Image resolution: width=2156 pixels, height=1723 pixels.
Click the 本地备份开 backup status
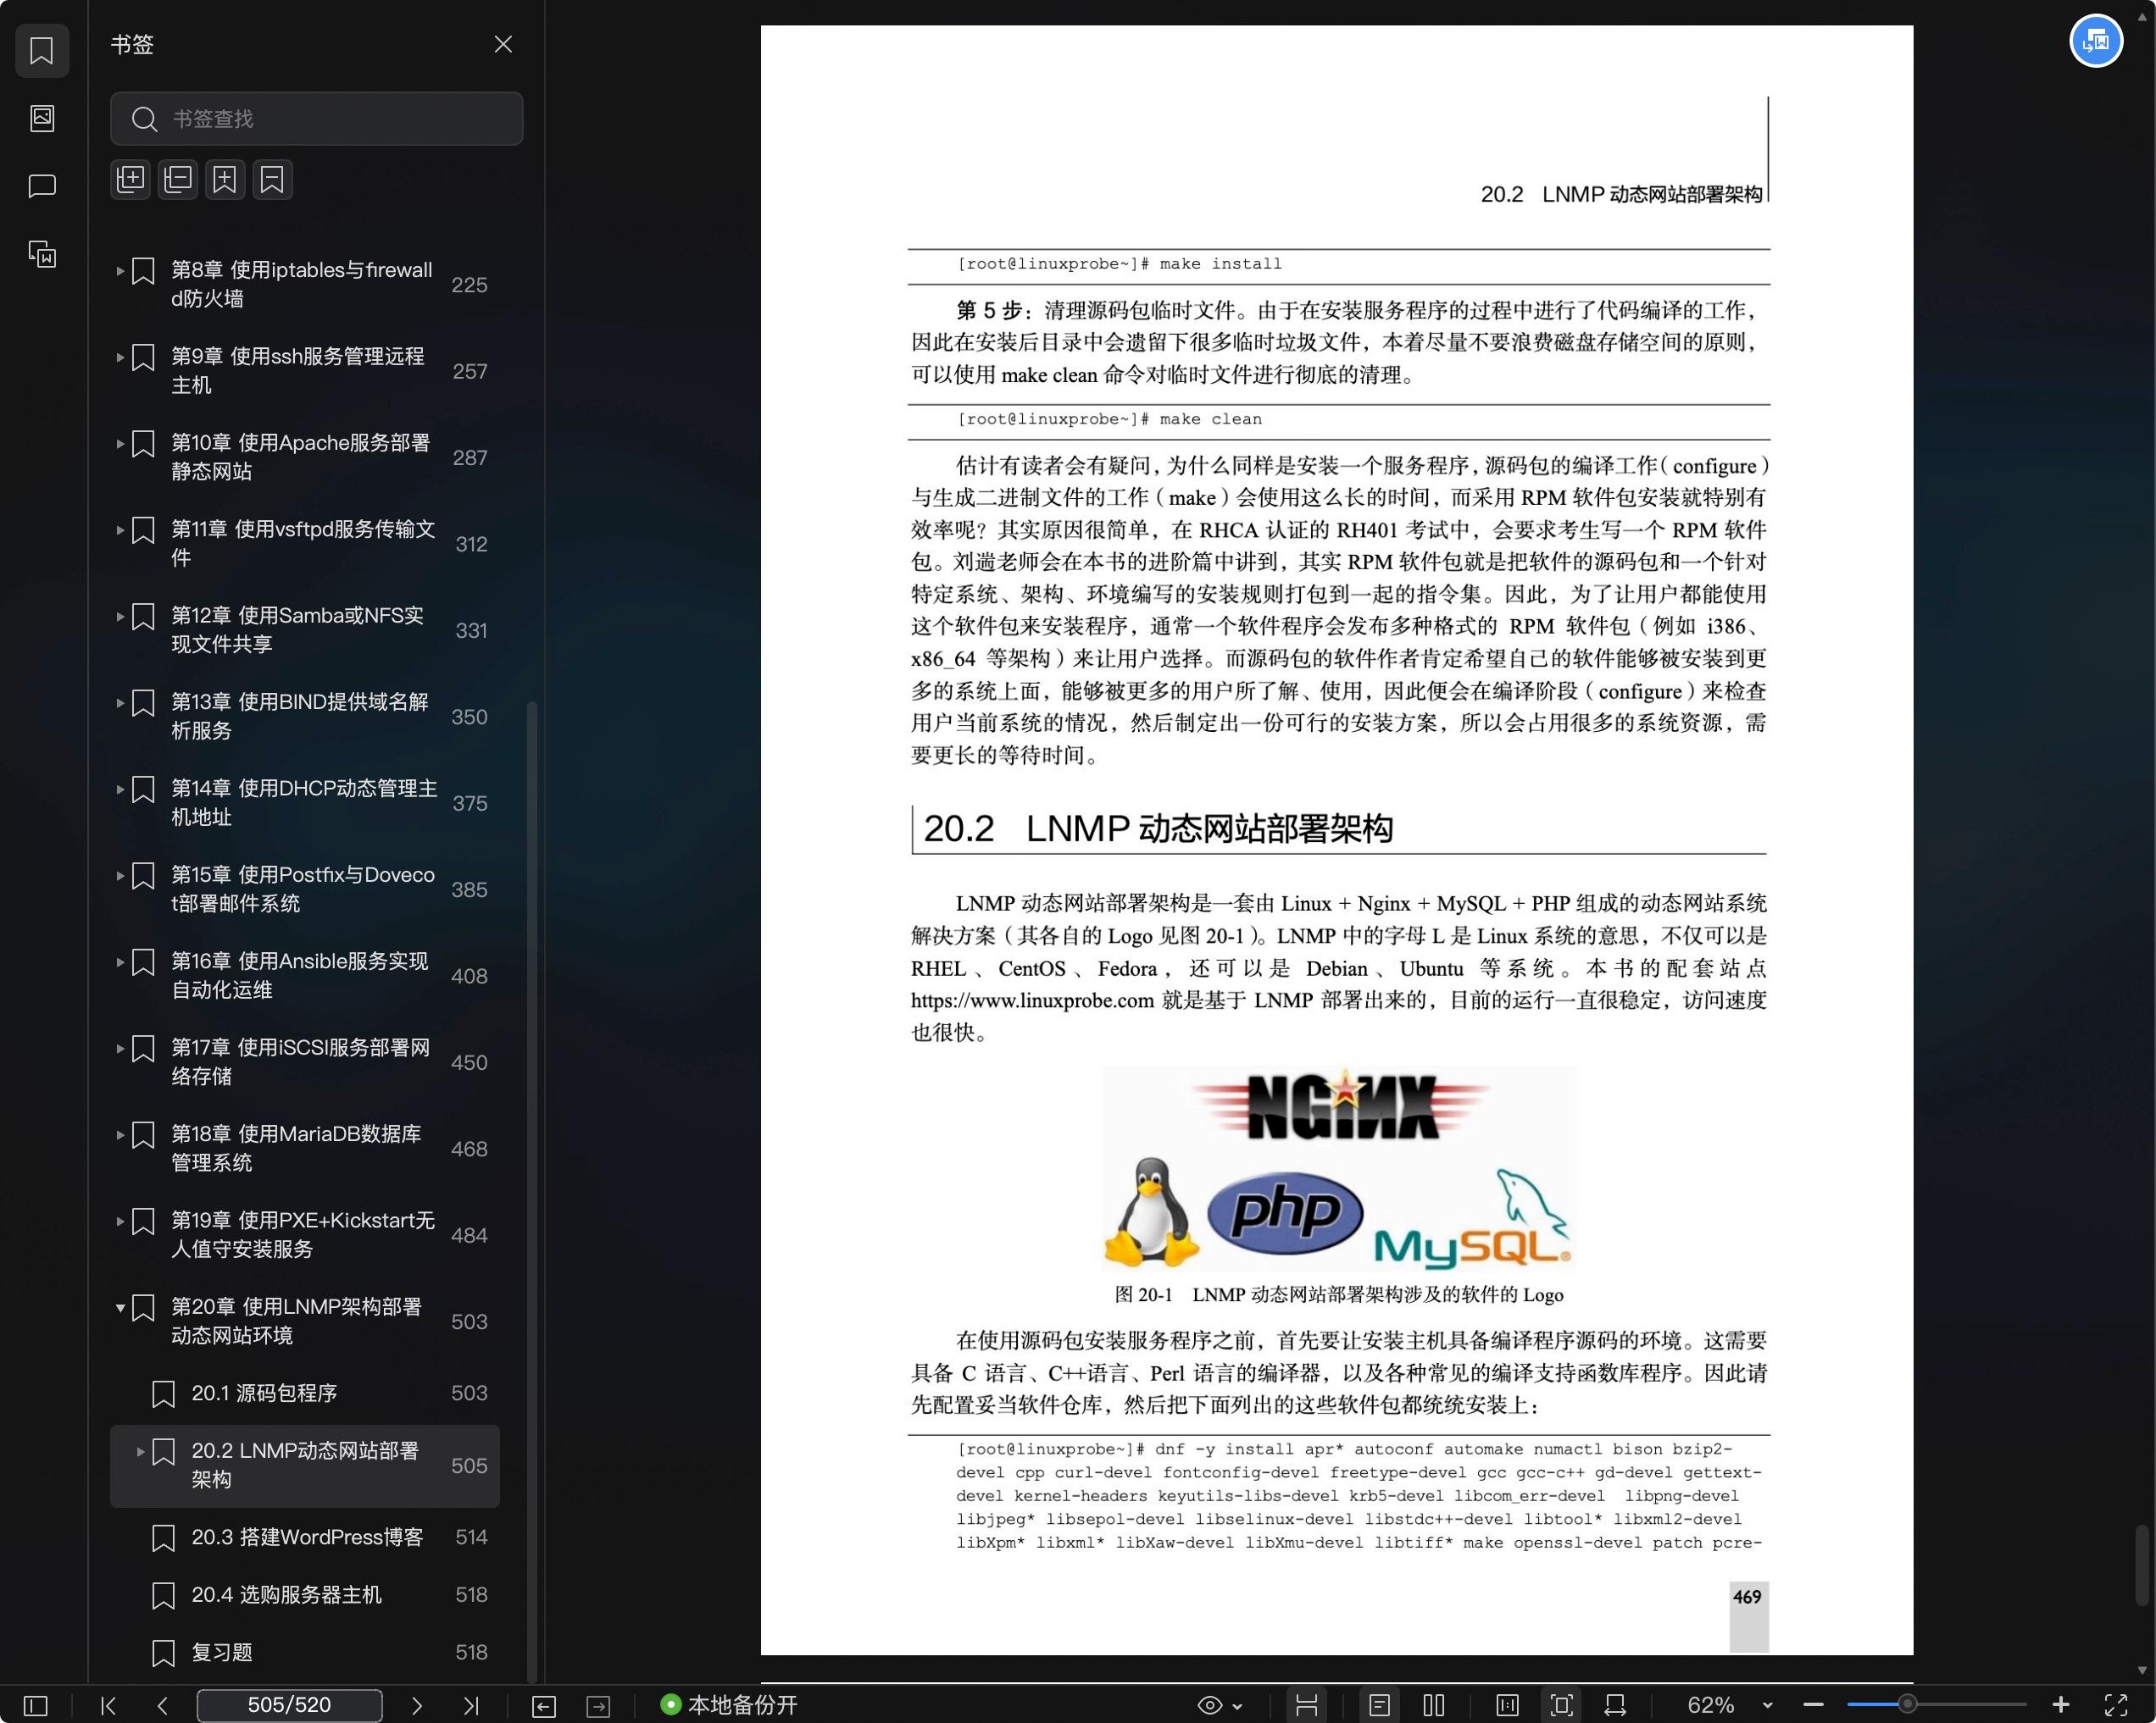click(x=729, y=1705)
